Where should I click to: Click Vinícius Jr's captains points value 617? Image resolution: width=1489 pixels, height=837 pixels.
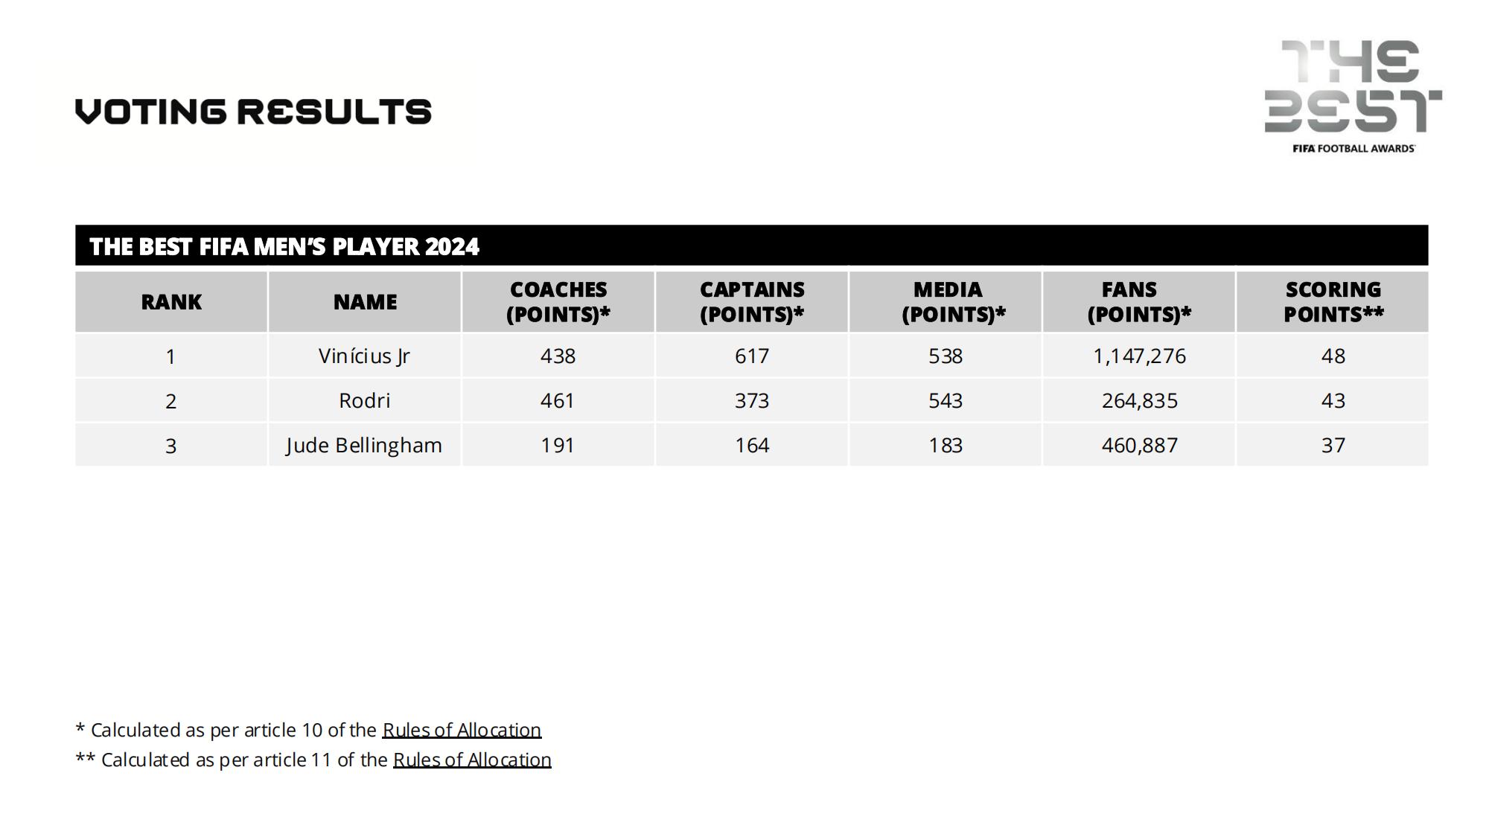tap(752, 356)
